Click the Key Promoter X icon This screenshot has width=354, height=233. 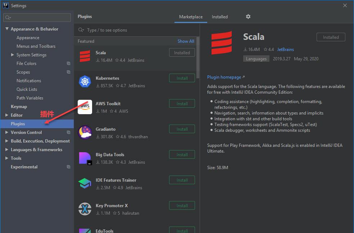pos(85,209)
